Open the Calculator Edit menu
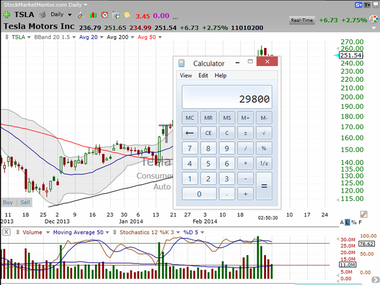This screenshot has height=285, width=380. click(203, 75)
